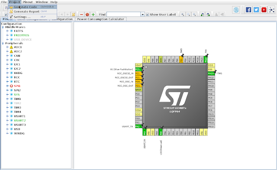
Task: Open the Twitter icon
Action: [256, 10]
